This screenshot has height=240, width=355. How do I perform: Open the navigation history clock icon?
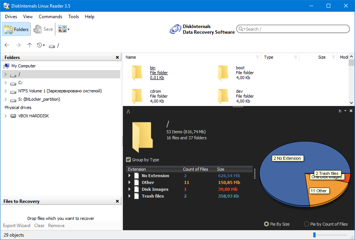40,45
